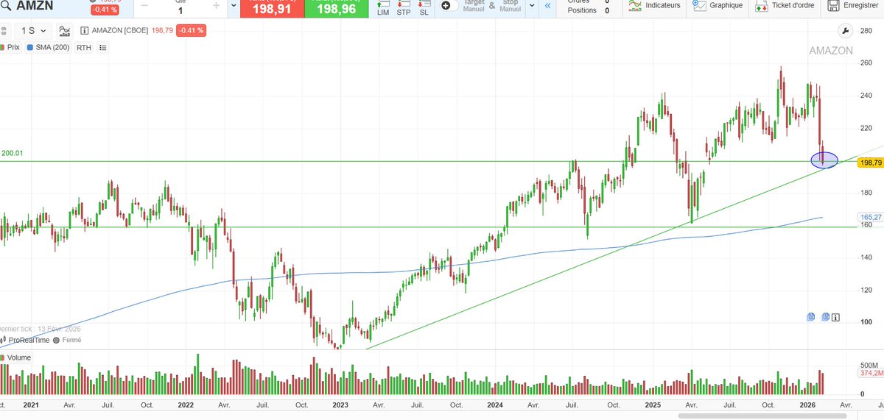Image resolution: width=884 pixels, height=420 pixels.
Task: Toggle the RTH trading hours button
Action: coord(84,47)
